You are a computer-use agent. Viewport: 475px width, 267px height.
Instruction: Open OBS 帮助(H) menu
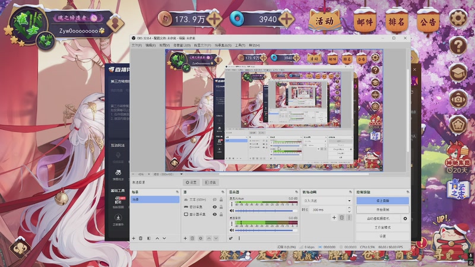click(x=255, y=45)
